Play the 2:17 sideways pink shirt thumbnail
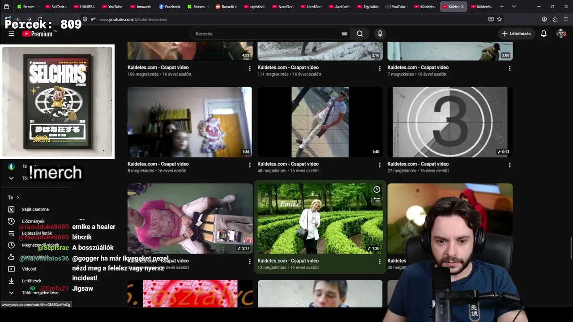 190,219
